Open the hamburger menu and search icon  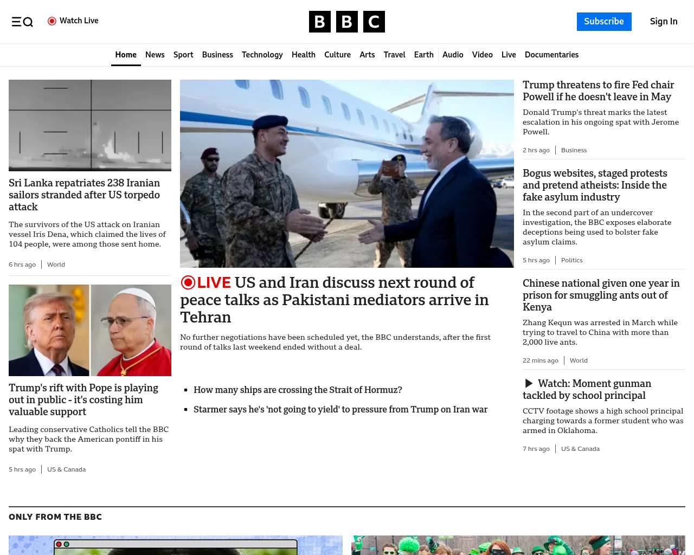[22, 22]
